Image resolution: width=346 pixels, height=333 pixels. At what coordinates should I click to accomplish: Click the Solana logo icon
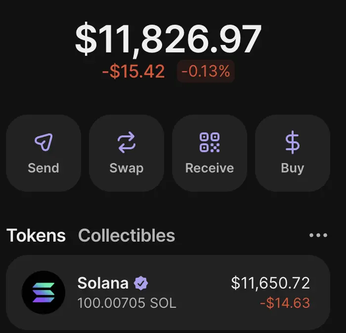[43, 292]
